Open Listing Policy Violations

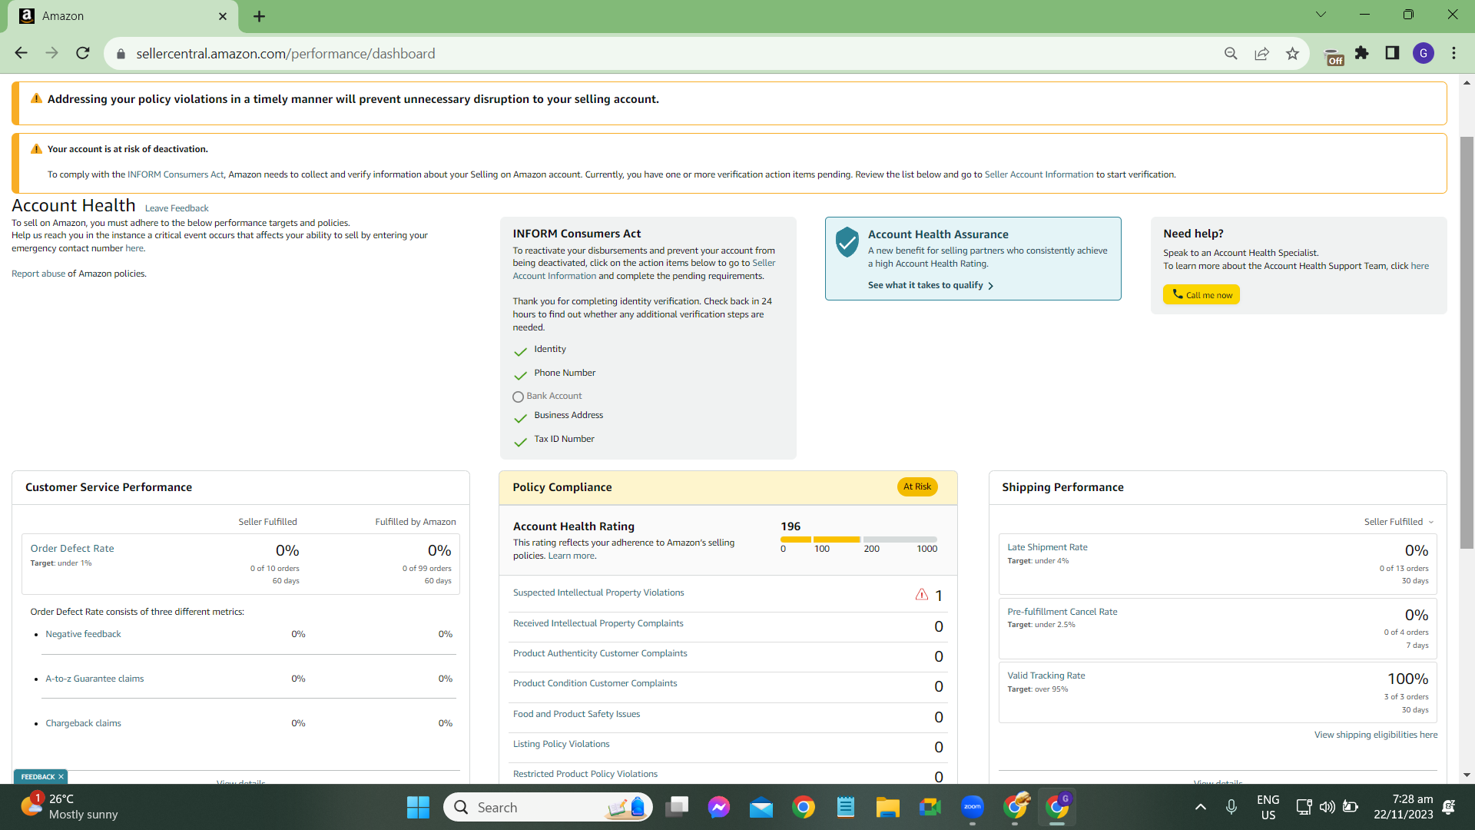click(561, 744)
